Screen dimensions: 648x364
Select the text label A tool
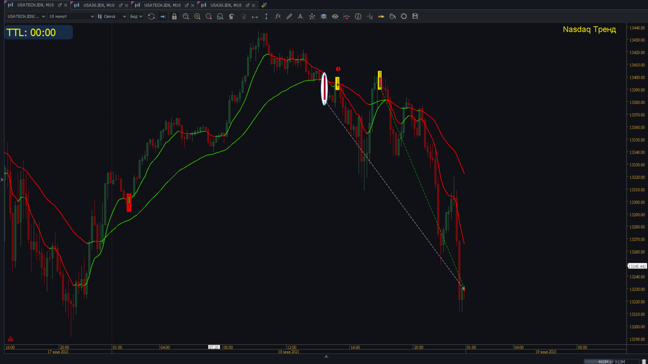[300, 17]
